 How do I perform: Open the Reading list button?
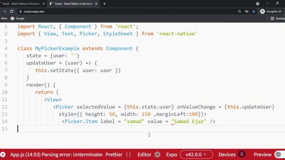[x=278, y=19]
